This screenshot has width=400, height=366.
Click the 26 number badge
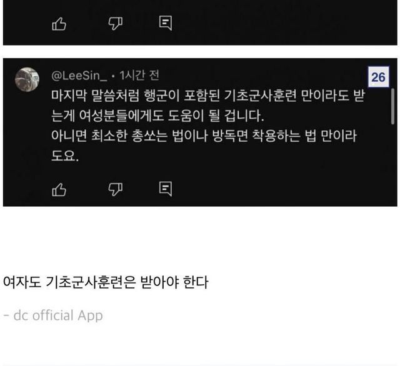379,77
